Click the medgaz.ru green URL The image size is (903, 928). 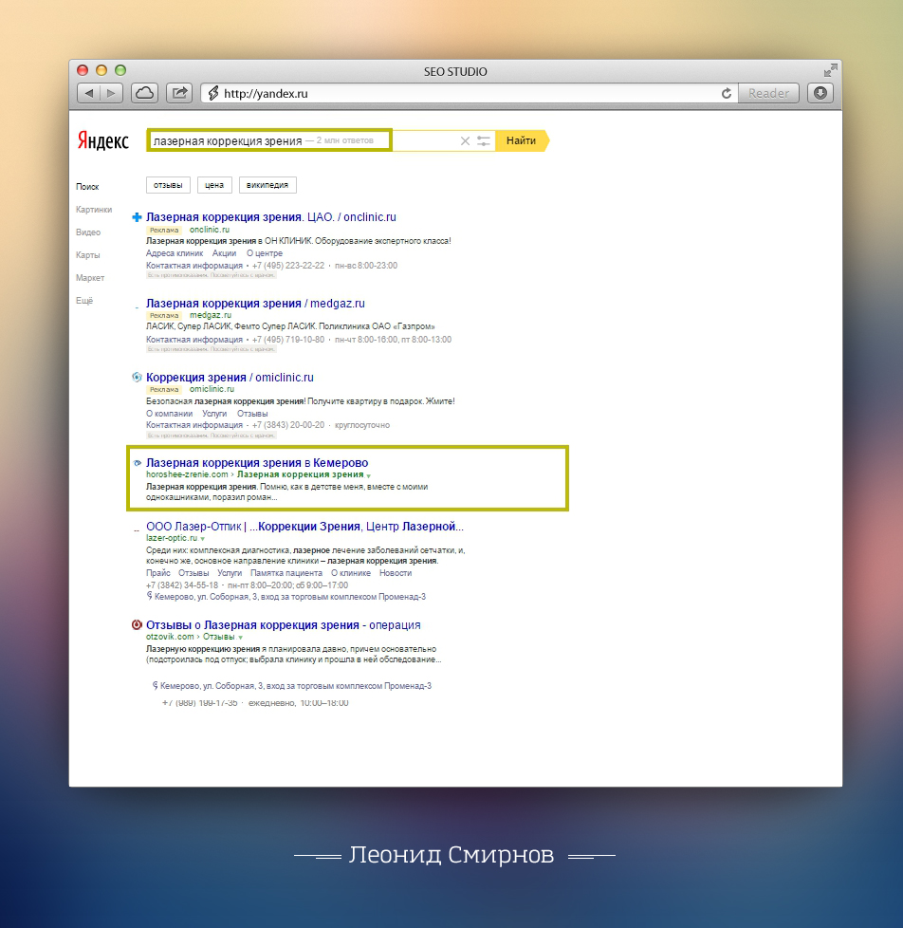(210, 315)
